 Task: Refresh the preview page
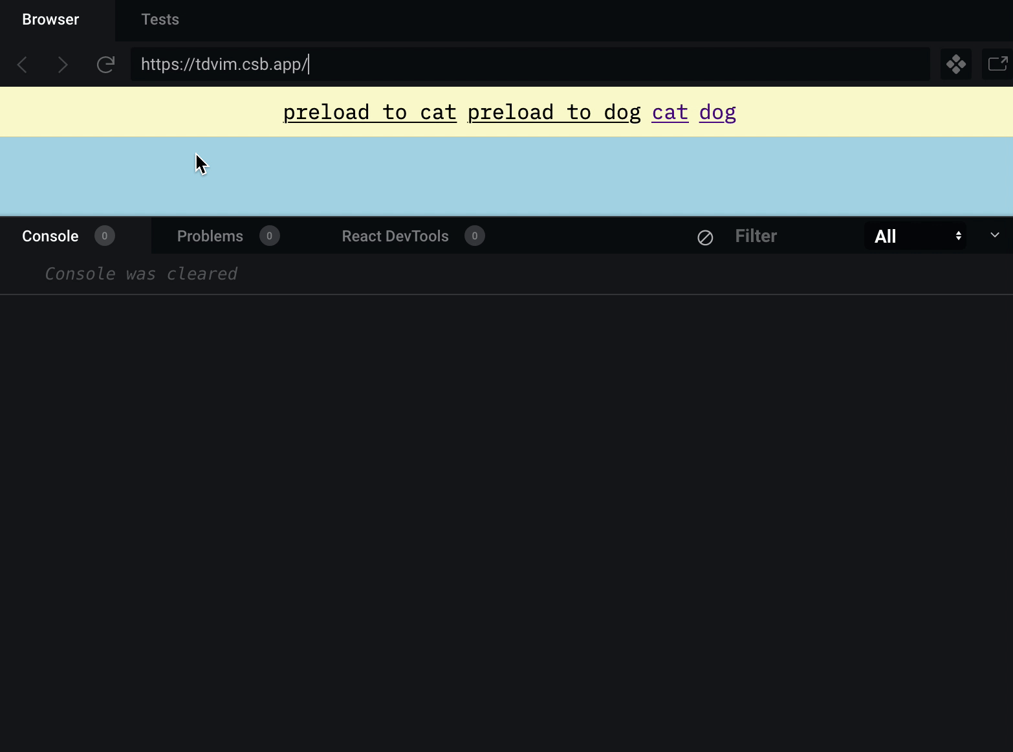click(x=105, y=64)
